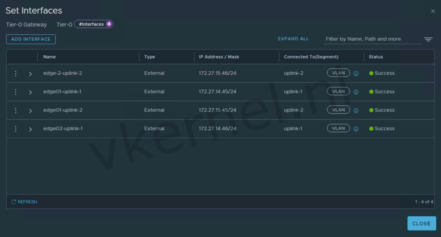Click the filter lines icon
Screen dimensions: 441x237
[x=428, y=39]
